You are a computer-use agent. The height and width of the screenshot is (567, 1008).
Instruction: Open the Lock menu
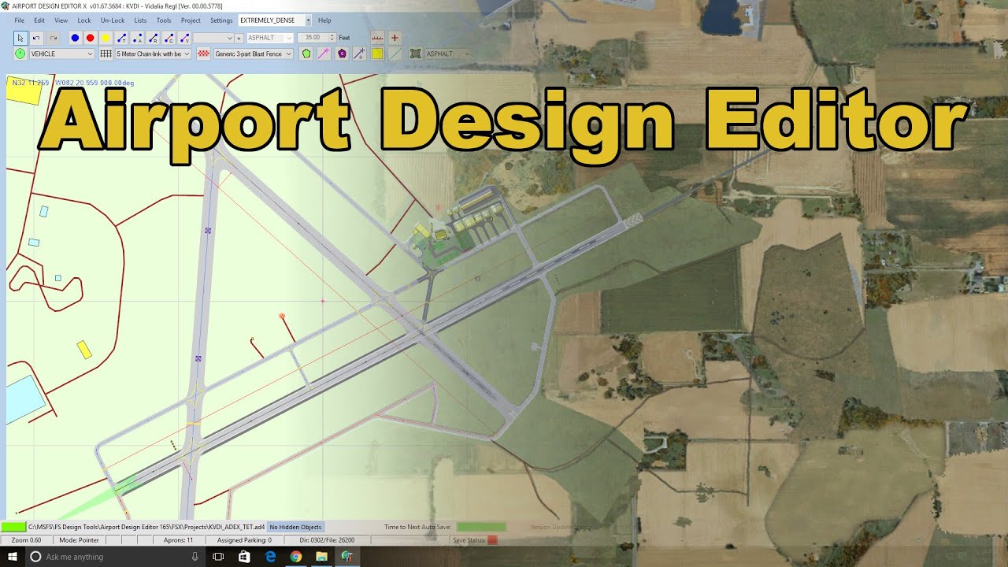[x=84, y=20]
